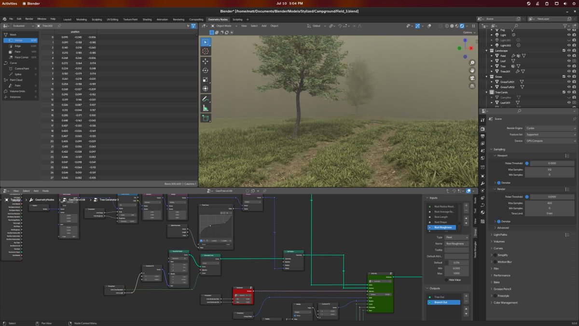579x326 pixels.
Task: Open the Device dropdown
Action: (x=551, y=141)
